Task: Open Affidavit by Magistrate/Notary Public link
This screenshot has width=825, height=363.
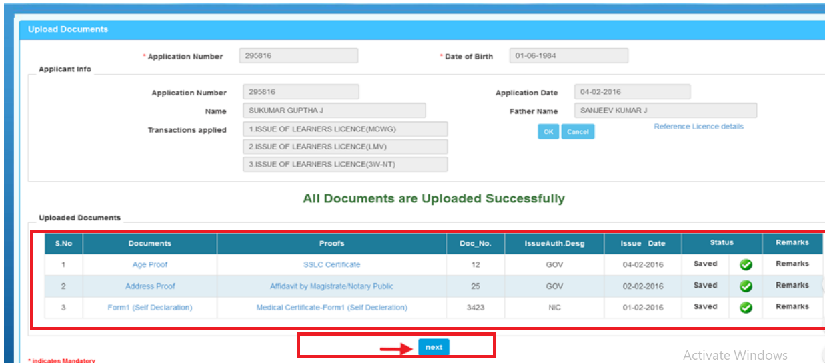Action: coord(331,286)
